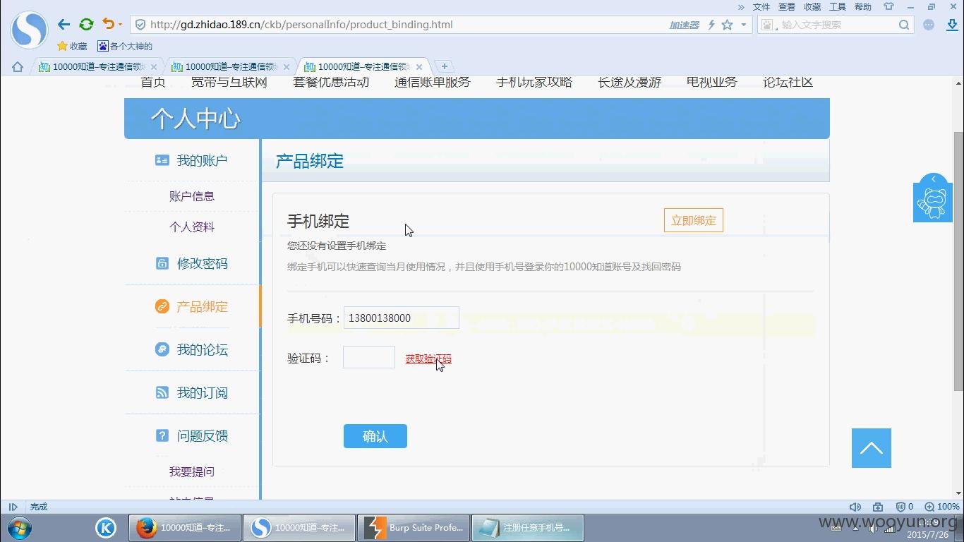This screenshot has height=542, width=964.
Task: Click the status bar sidebar toggle icon
Action: coord(13,507)
